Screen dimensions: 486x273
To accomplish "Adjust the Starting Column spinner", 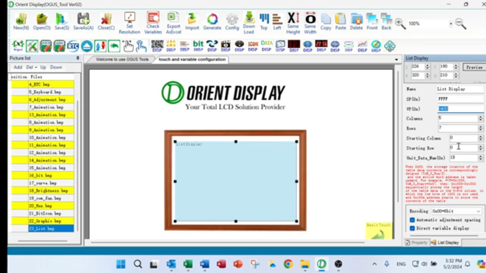I will point(480,138).
